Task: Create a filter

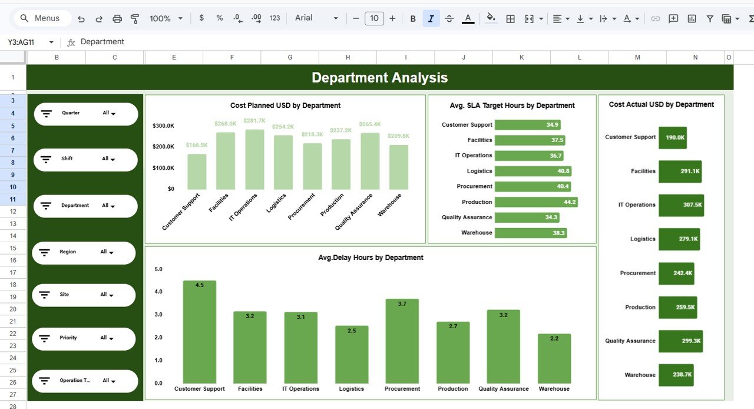Action: [x=710, y=18]
